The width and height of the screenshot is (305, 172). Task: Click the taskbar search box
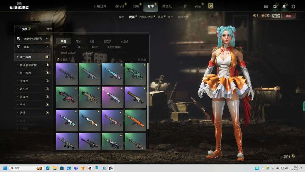[x=26, y=168]
